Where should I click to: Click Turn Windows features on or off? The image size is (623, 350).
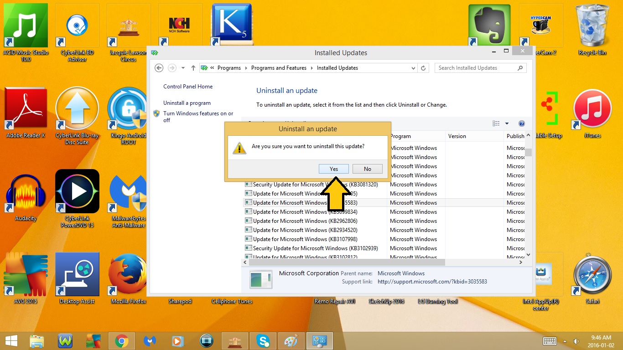point(198,117)
